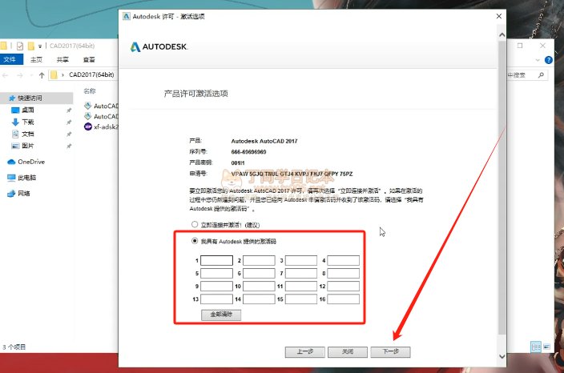Click activation code field 5
The image size is (564, 373).
216,273
